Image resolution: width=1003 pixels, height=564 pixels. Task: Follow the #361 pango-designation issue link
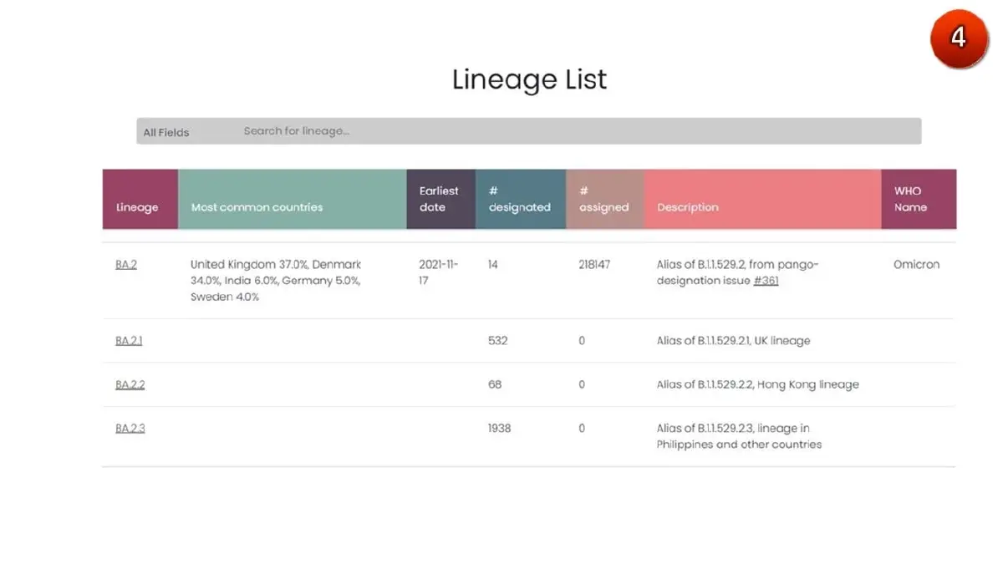(x=766, y=281)
